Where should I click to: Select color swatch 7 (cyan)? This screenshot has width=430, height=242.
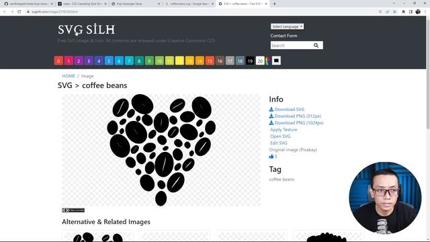(129, 61)
